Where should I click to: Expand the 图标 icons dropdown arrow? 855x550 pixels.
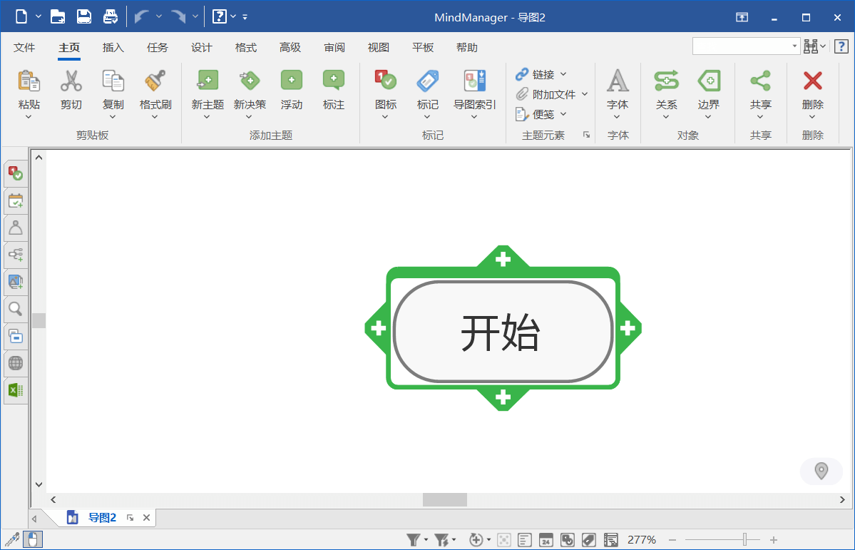pos(385,117)
